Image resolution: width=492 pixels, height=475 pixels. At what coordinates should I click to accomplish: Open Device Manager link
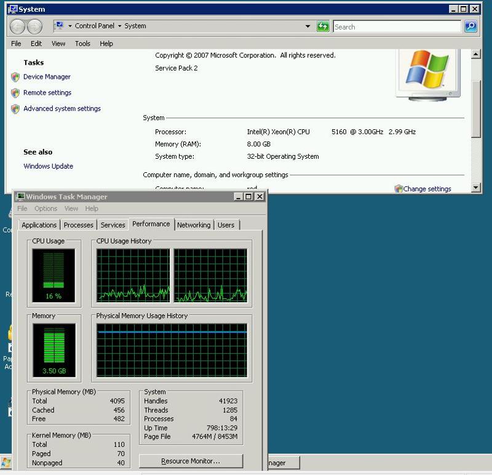pos(47,77)
